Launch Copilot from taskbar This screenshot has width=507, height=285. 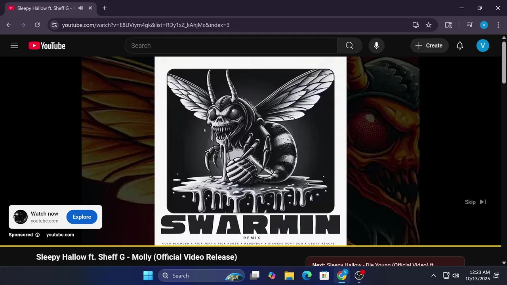[272, 275]
